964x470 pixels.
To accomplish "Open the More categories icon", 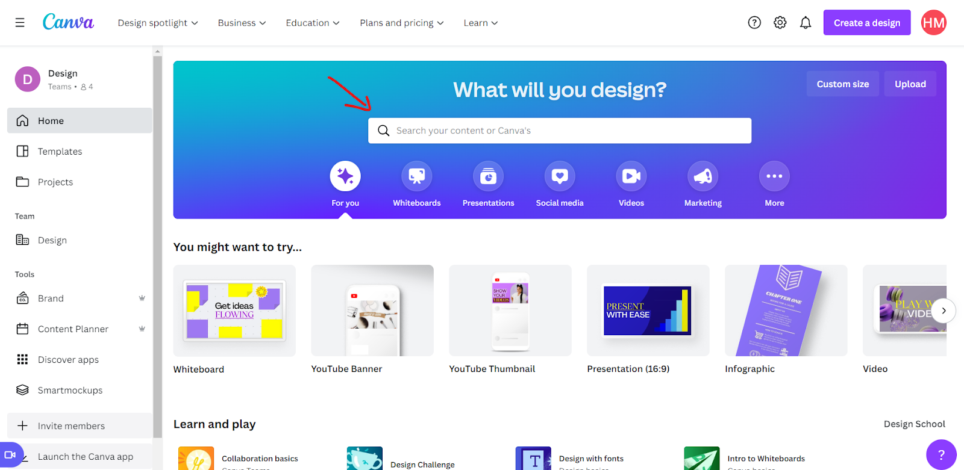I will coord(774,176).
